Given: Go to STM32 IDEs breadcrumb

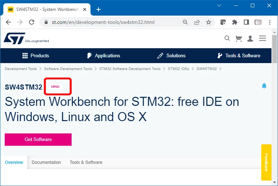Looking at the screenshot, I should (178, 69).
